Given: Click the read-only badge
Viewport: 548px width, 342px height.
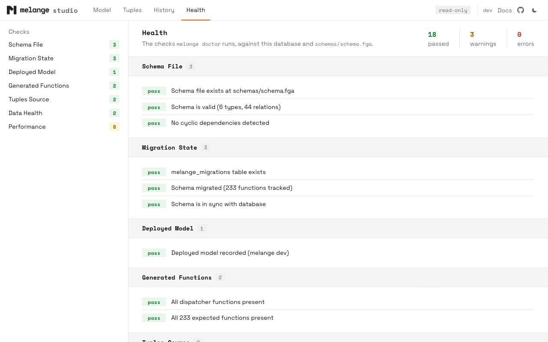Looking at the screenshot, I should pyautogui.click(x=453, y=10).
